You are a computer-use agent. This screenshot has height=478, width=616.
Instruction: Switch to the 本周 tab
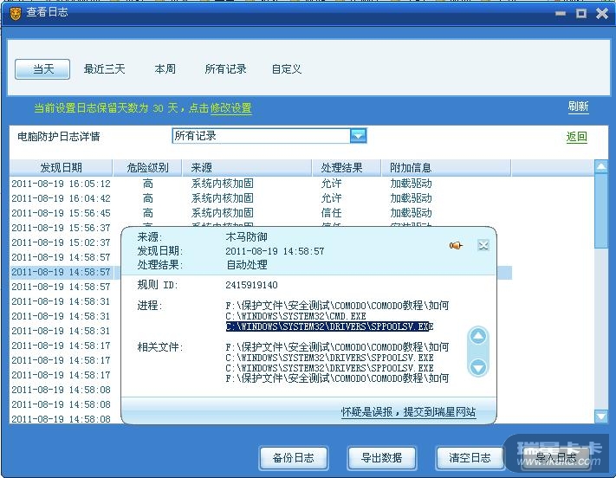(165, 69)
